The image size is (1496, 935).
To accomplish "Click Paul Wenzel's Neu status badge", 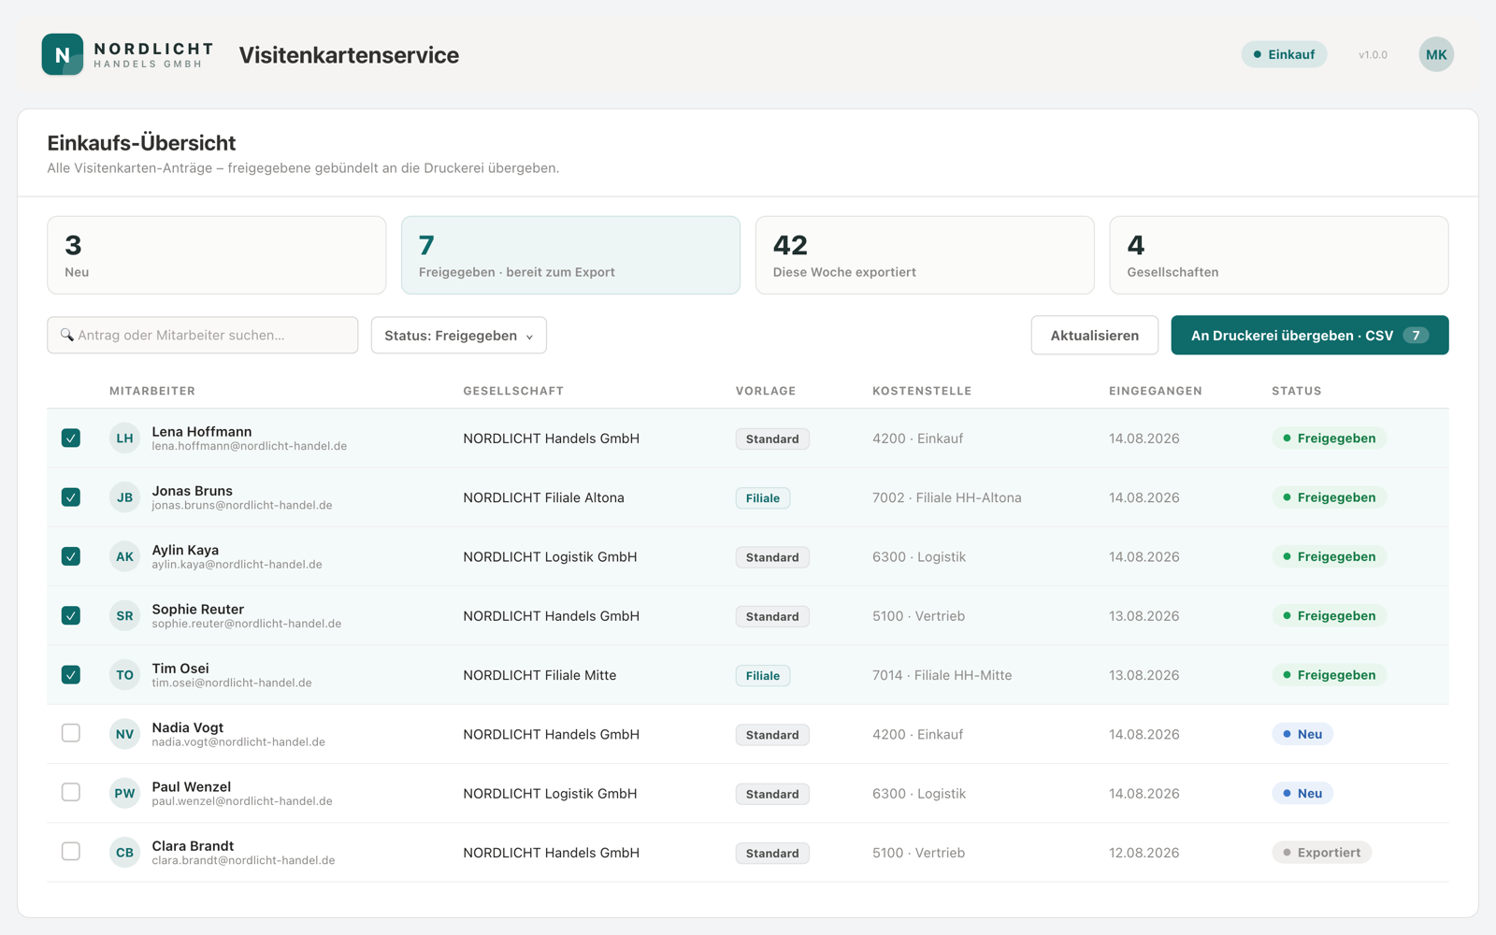I will pos(1302,793).
